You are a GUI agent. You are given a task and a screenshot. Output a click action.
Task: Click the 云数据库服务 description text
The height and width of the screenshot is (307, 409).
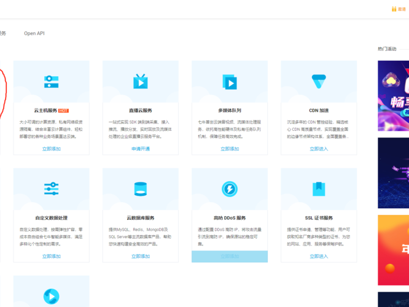pyautogui.click(x=140, y=236)
